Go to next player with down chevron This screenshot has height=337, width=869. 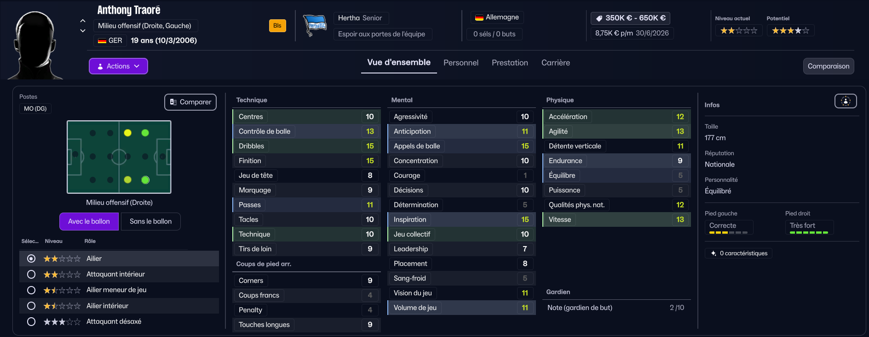[x=83, y=31]
